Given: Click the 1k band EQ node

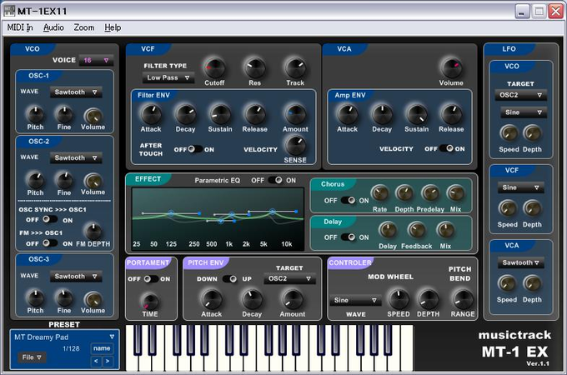Looking at the screenshot, I should pyautogui.click(x=232, y=215).
